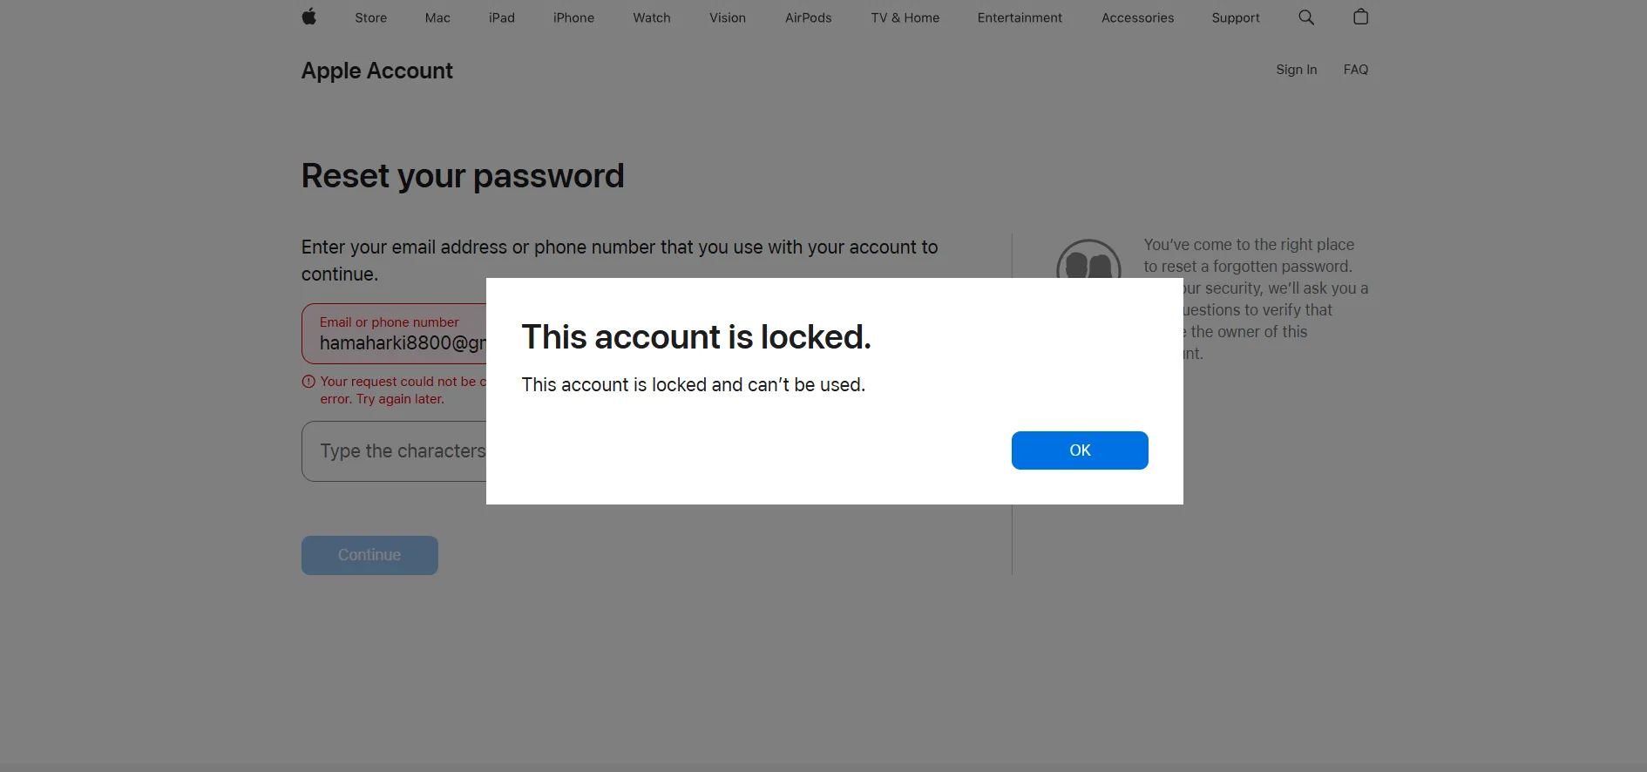Click the Sign In link

click(x=1297, y=70)
